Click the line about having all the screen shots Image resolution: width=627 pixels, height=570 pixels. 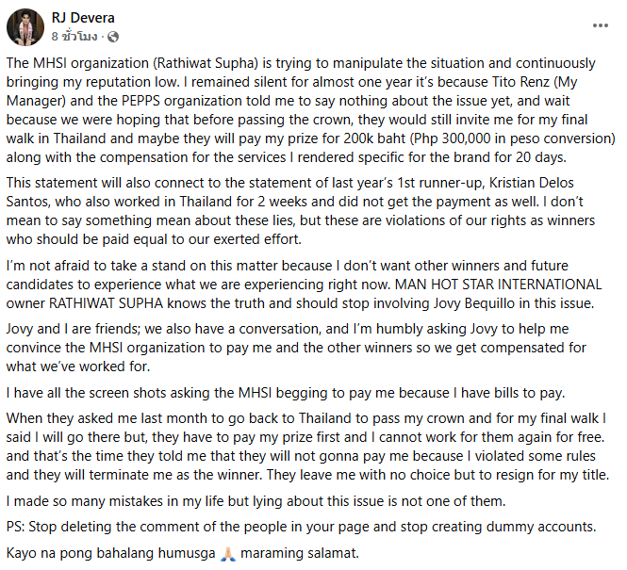tap(286, 393)
